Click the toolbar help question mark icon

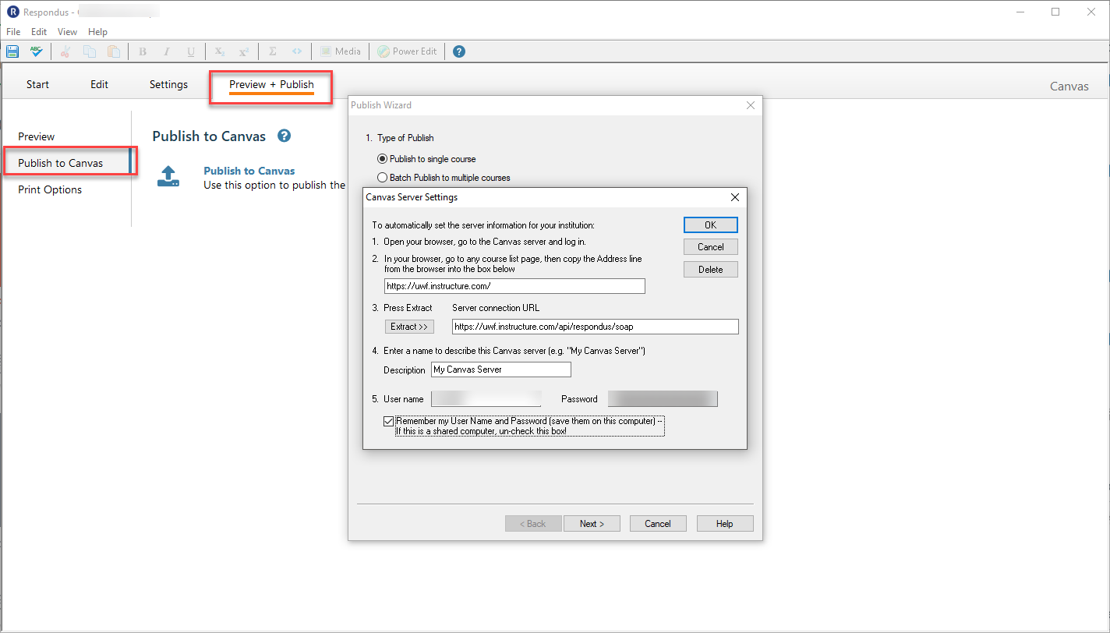pyautogui.click(x=459, y=51)
